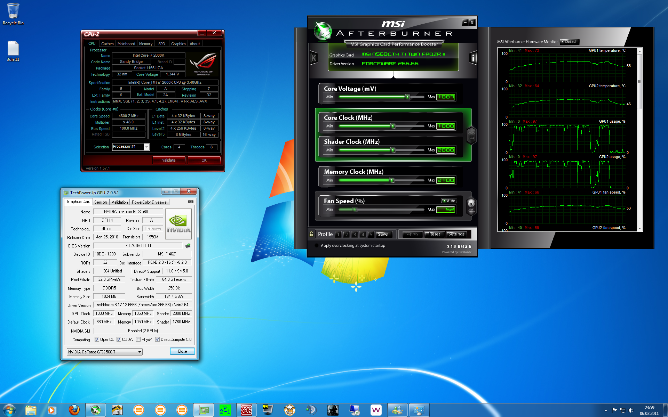Click the Kombustor K button in Afterburner
Screen dimensions: 668x417
[313, 58]
